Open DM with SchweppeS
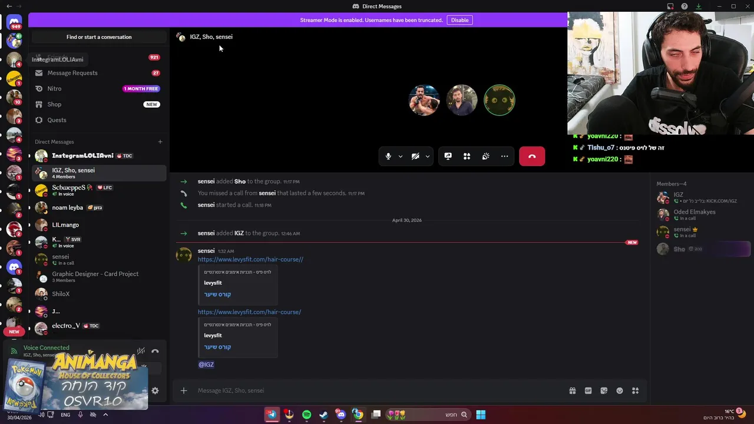This screenshot has width=754, height=424. [99, 190]
